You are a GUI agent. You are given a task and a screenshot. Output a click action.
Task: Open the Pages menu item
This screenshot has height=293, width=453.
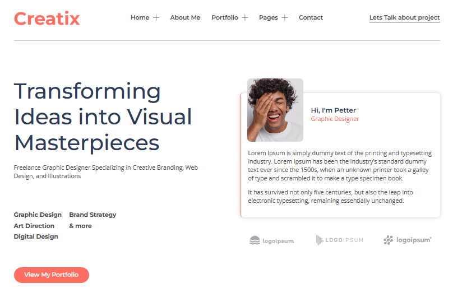(269, 17)
